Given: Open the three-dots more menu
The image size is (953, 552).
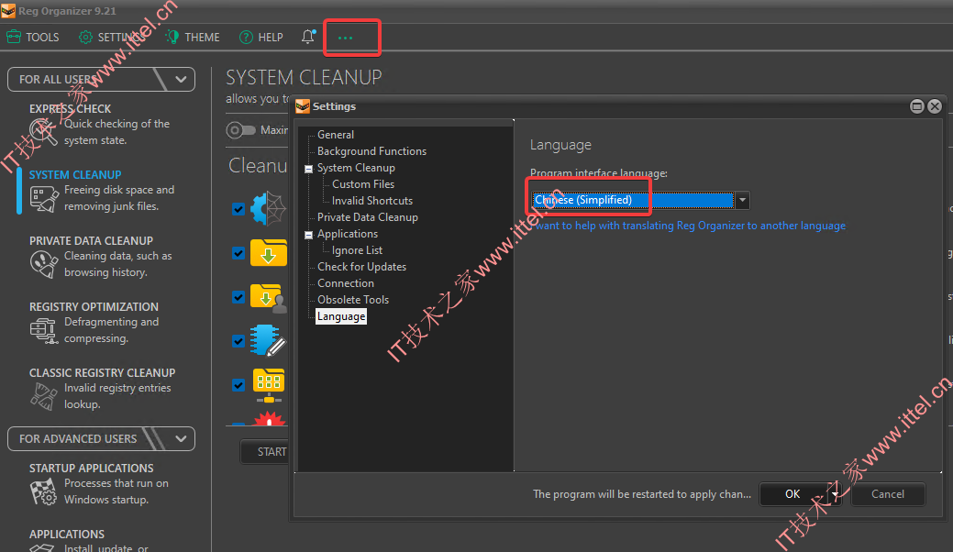Looking at the screenshot, I should [345, 38].
